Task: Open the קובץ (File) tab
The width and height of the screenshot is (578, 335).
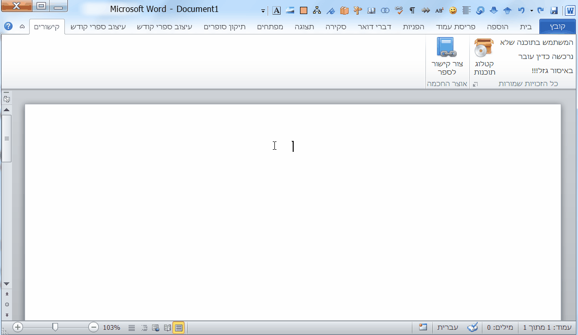Action: click(x=557, y=27)
